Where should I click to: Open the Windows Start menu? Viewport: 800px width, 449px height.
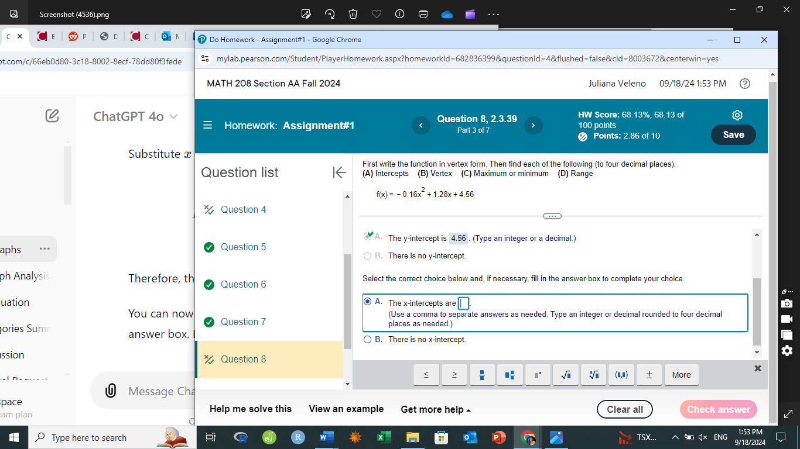(x=14, y=437)
